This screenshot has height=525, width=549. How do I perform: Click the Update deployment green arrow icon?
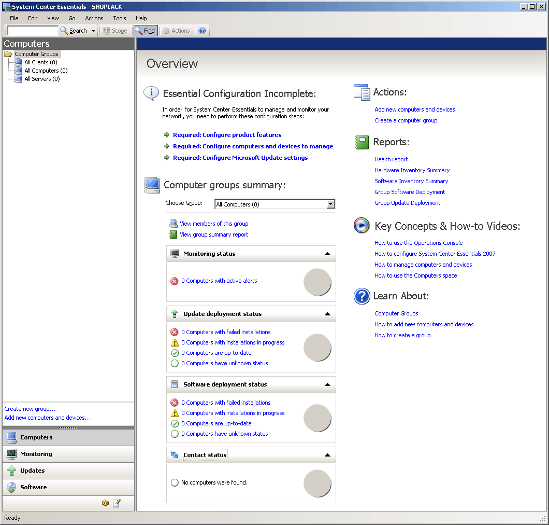coord(175,314)
